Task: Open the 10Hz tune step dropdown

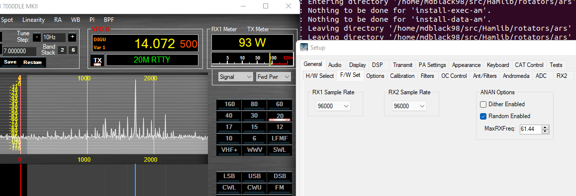Action: pos(54,37)
